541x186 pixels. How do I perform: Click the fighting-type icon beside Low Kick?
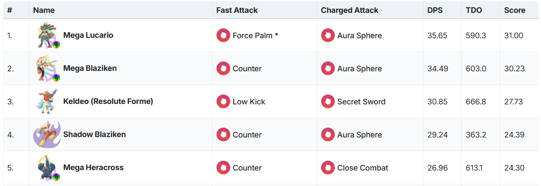pos(223,101)
